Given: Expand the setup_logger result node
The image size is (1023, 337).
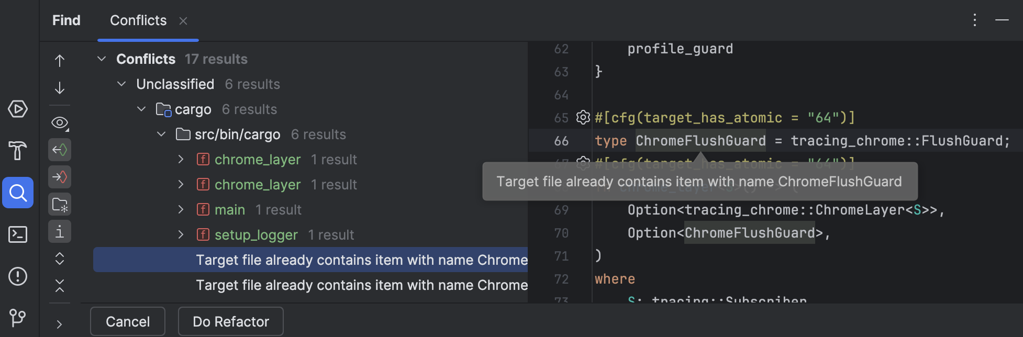Looking at the screenshot, I should [x=181, y=235].
